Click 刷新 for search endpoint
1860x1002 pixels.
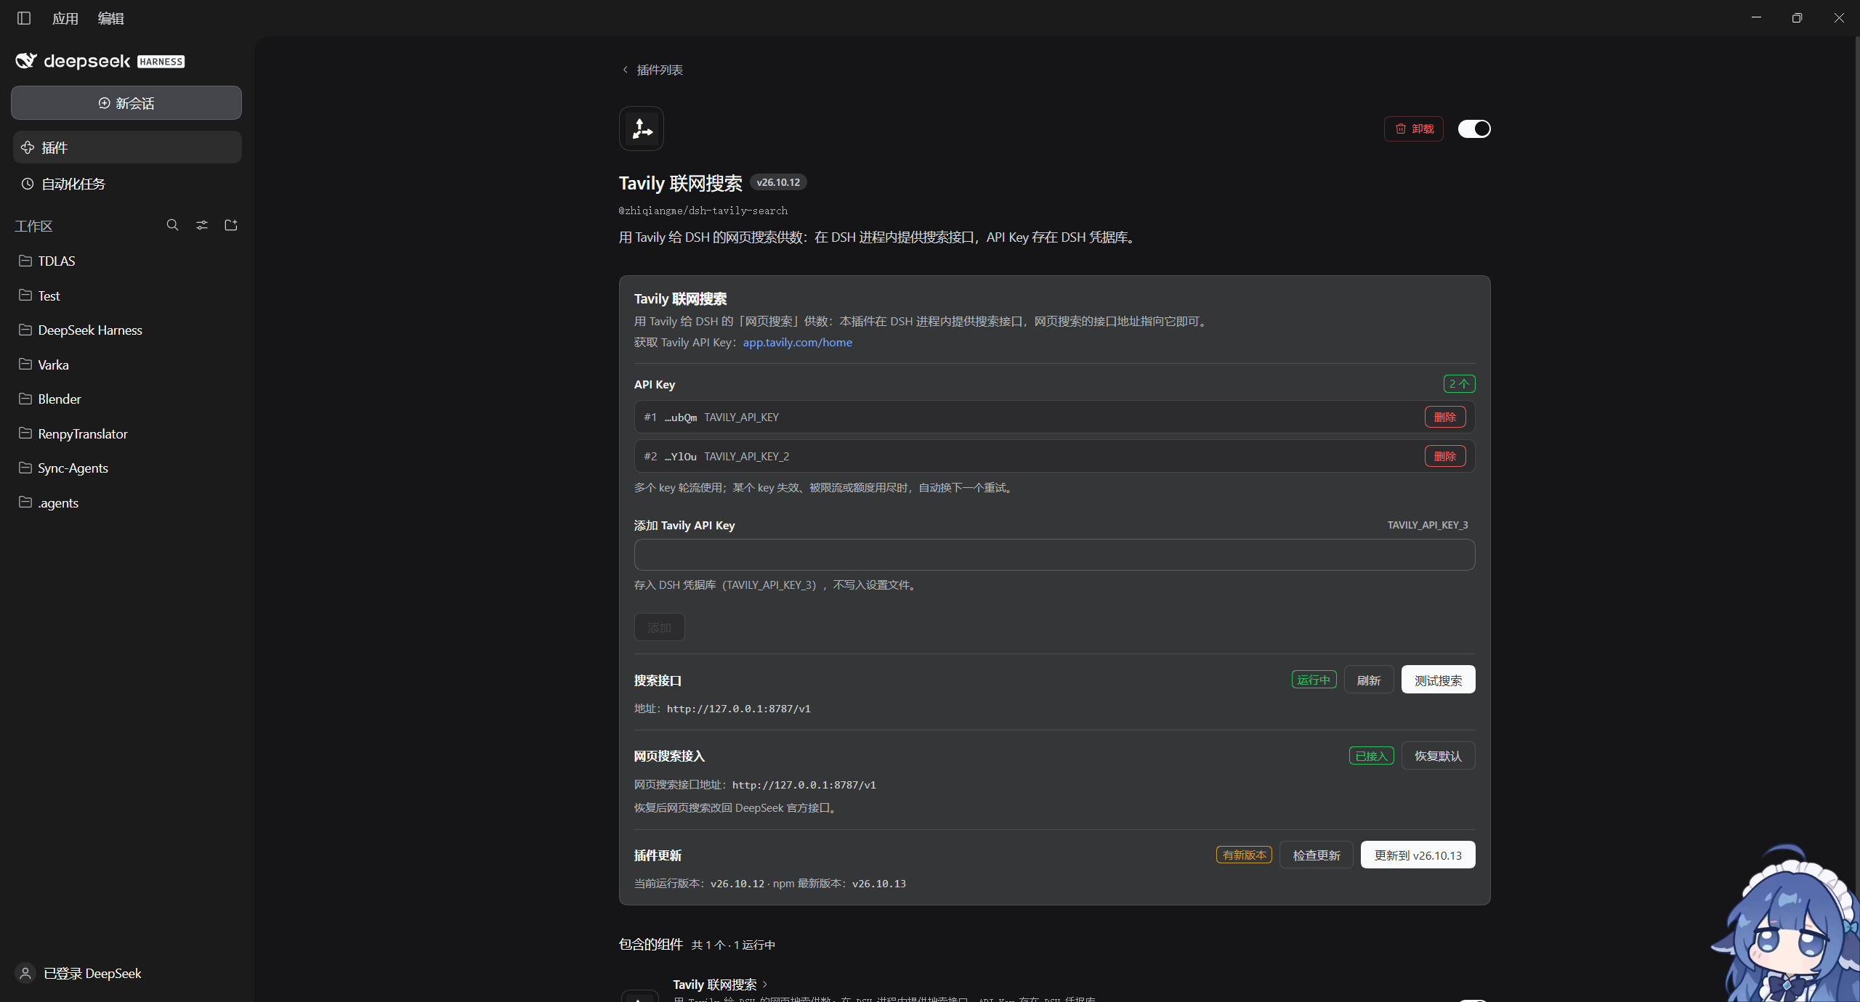(x=1369, y=680)
